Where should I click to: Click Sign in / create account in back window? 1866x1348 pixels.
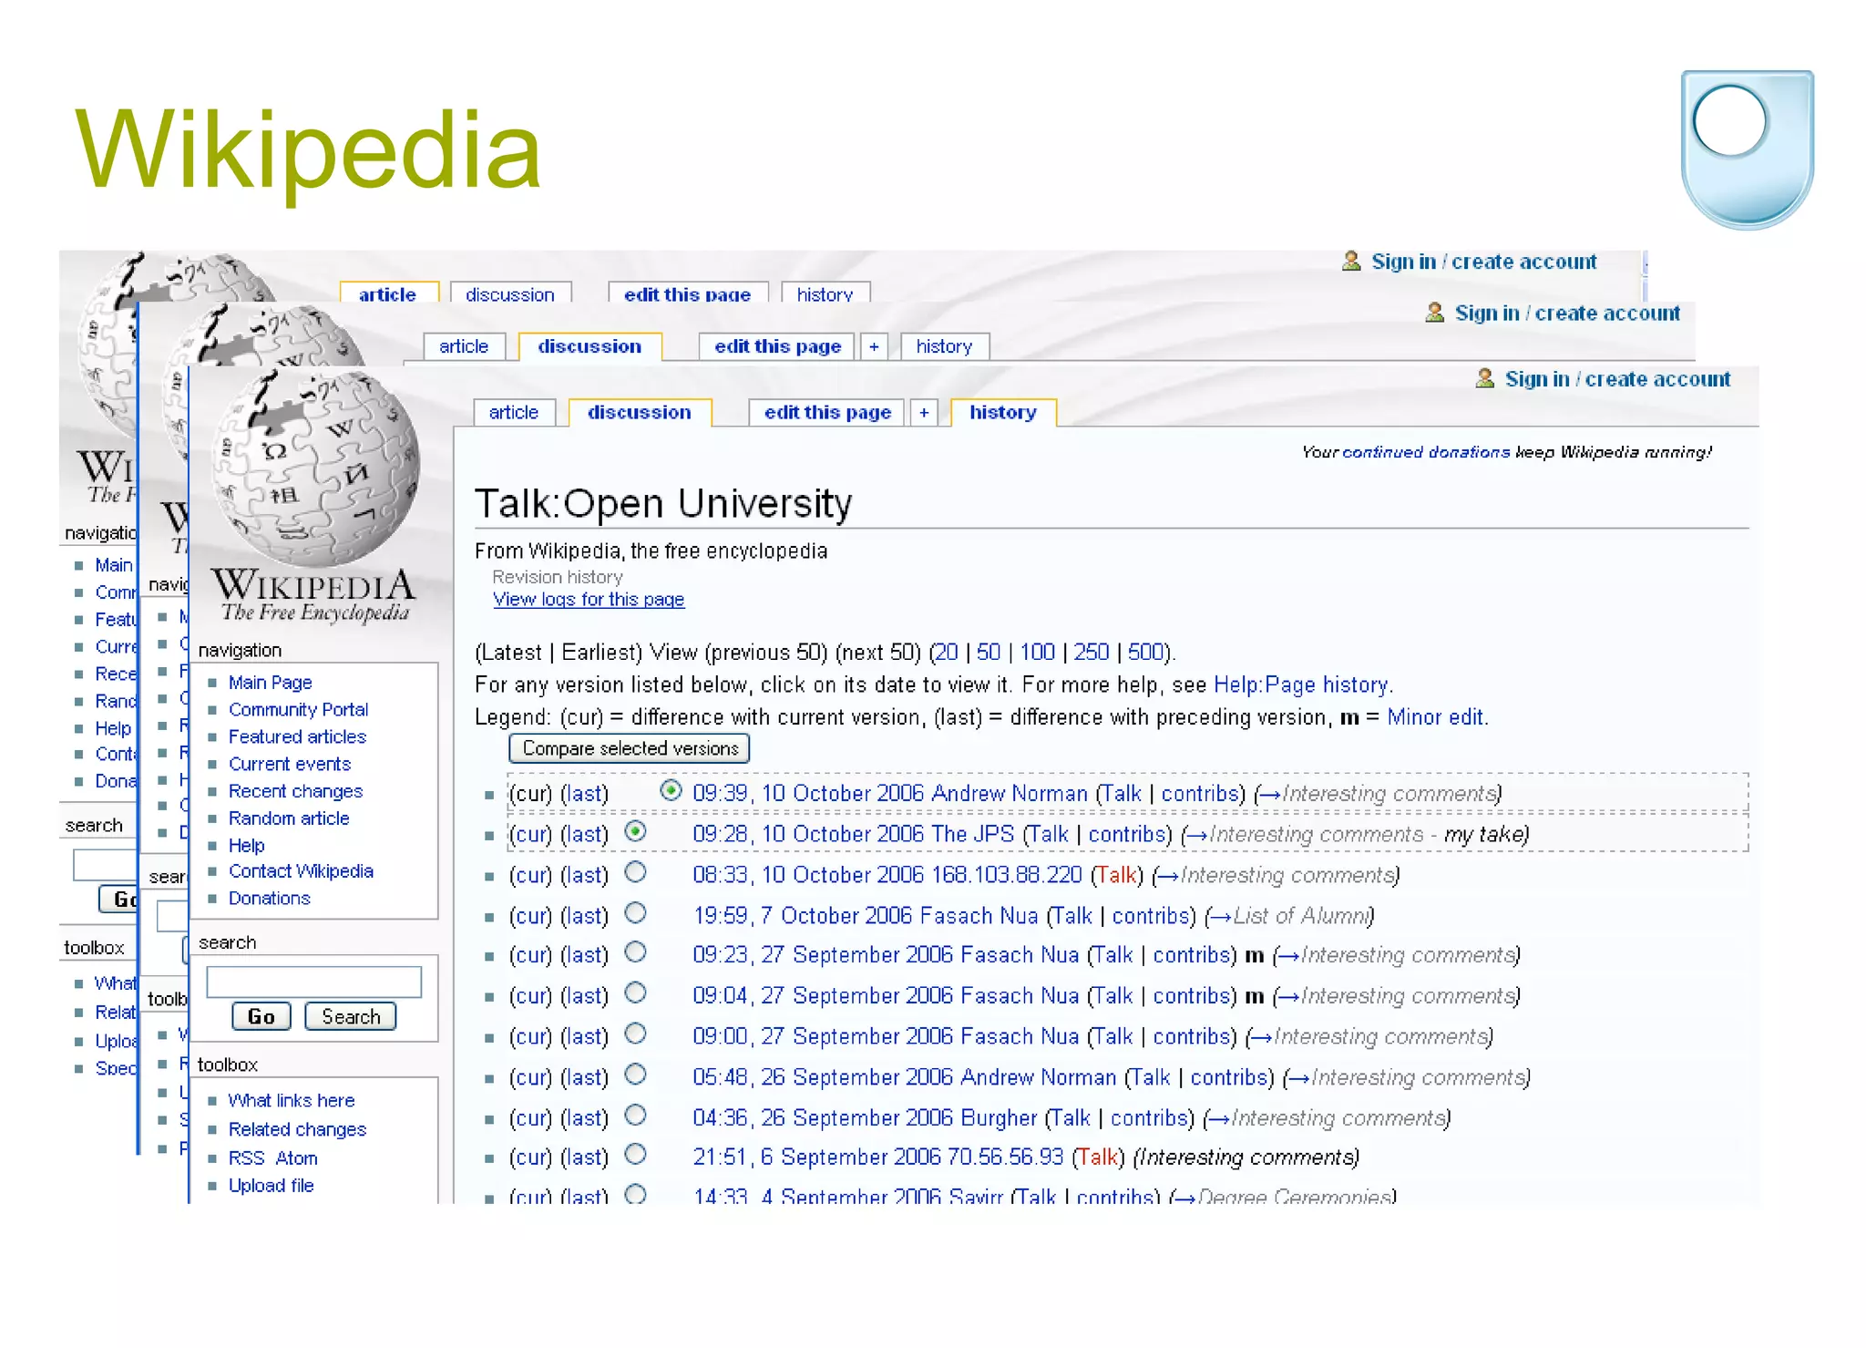click(x=1484, y=262)
